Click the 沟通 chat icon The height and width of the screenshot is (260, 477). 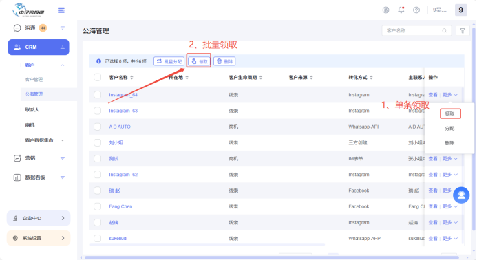coord(17,28)
